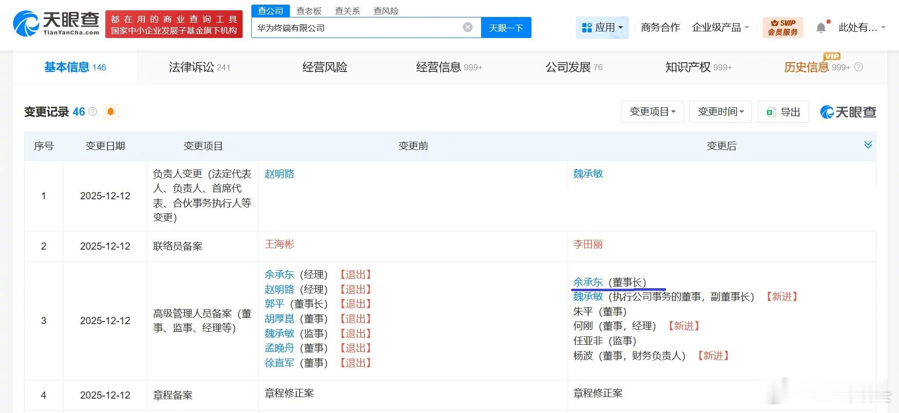This screenshot has height=413, width=899.
Task: Select the 查关系 search tab
Action: tap(347, 11)
